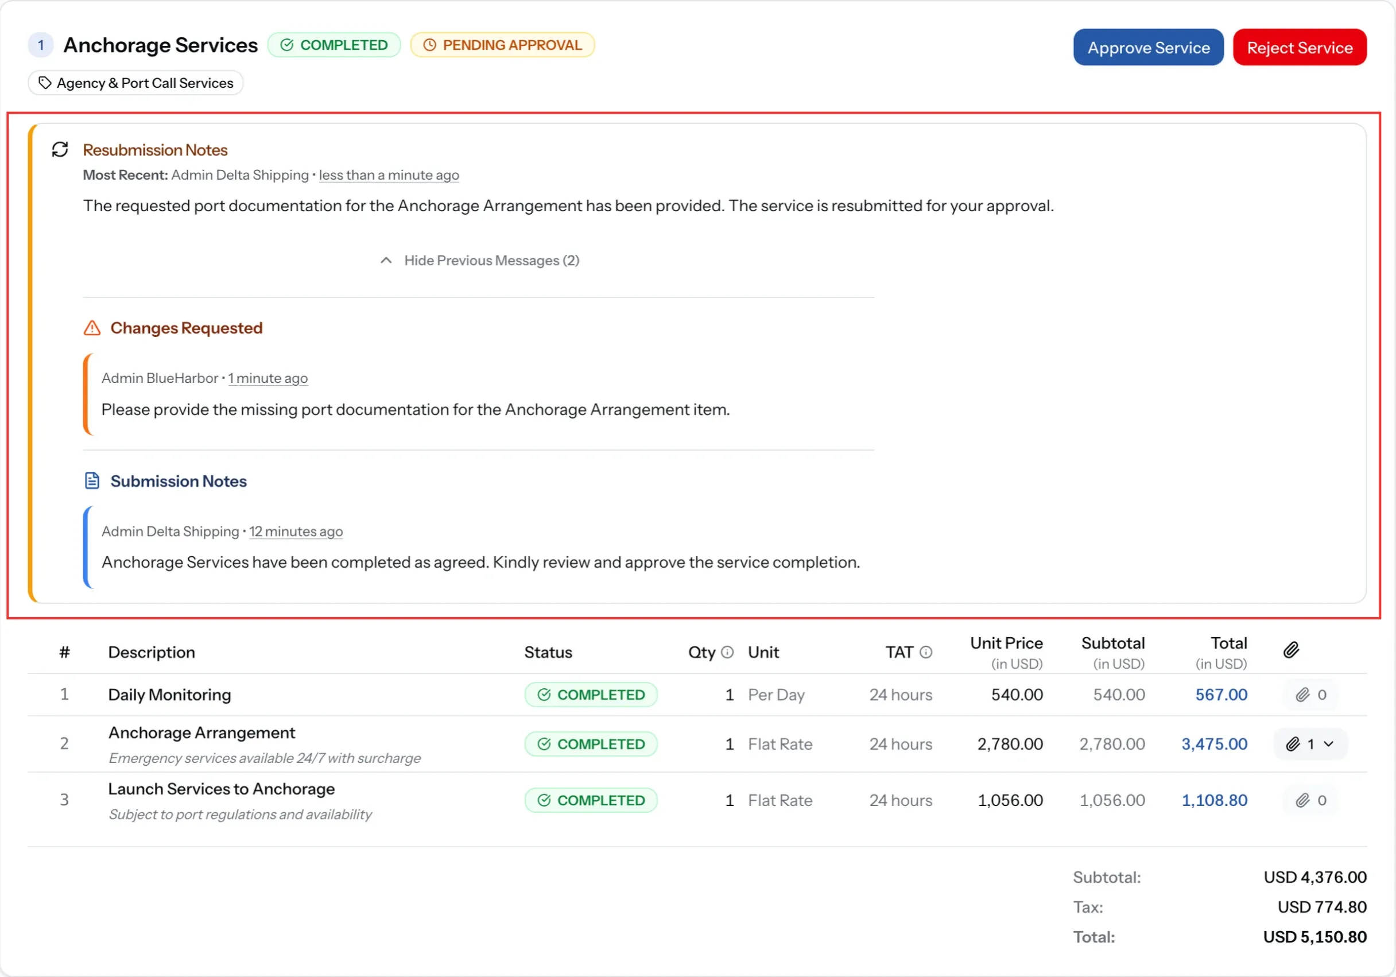Click chevron-up arrow beside Hide Previous Messages
The image size is (1396, 977).
(x=386, y=261)
